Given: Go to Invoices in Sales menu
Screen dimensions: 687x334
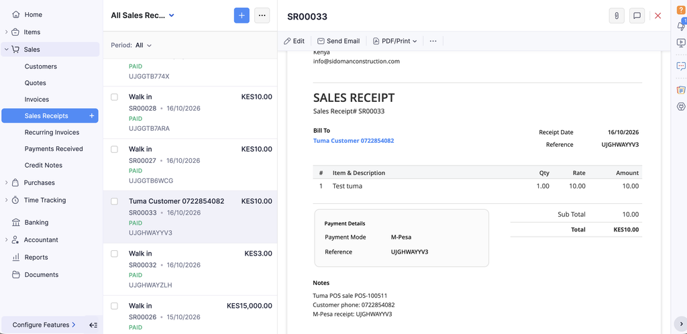Looking at the screenshot, I should click(37, 99).
